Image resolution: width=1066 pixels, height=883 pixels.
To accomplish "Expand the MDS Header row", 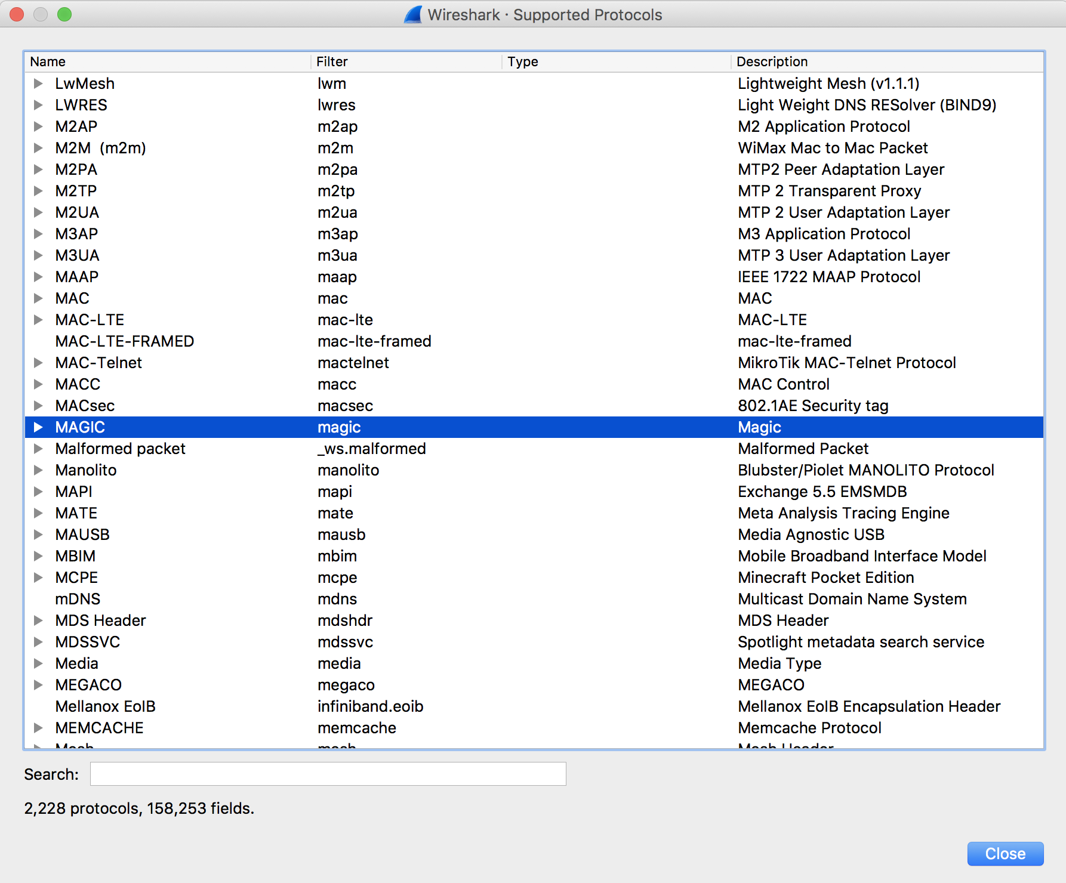I will tap(38, 620).
